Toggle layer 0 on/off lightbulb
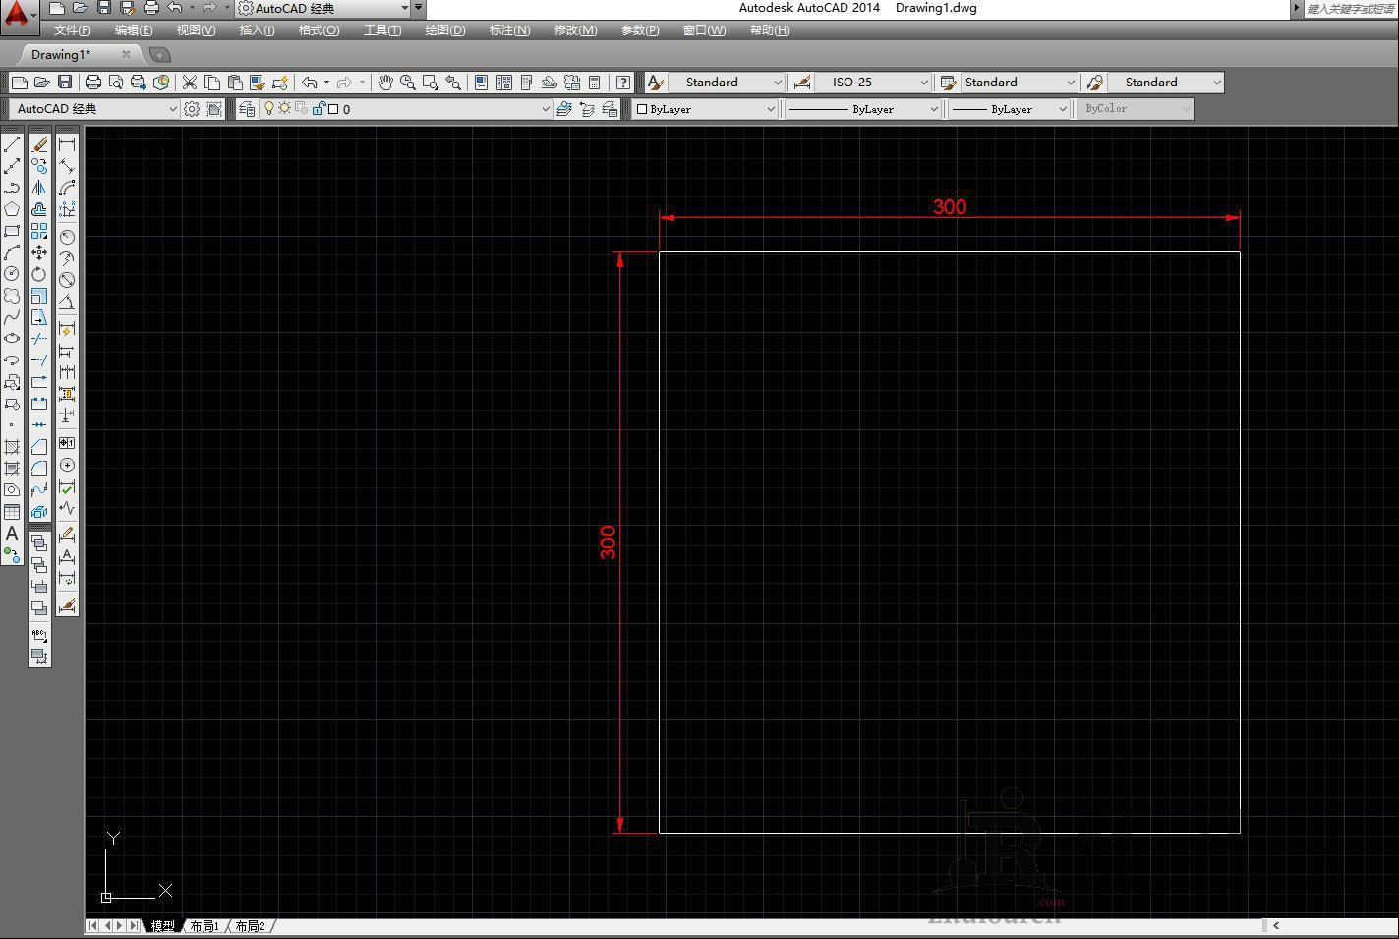The height and width of the screenshot is (939, 1399). [269, 109]
